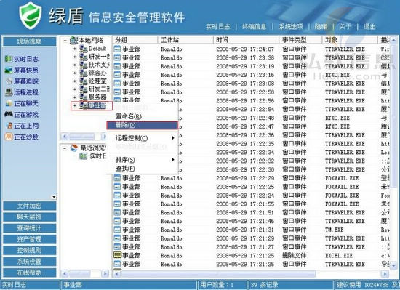Open the 正在上网 monitor
The image size is (400, 290).
[x=22, y=126]
